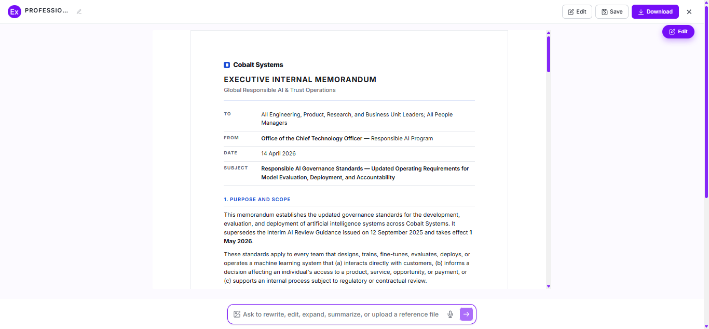Click paragraph starting 'These standards apply'
The height and width of the screenshot is (329, 709).
348,268
